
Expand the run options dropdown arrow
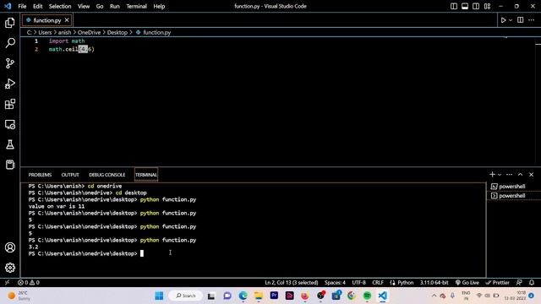click(511, 20)
